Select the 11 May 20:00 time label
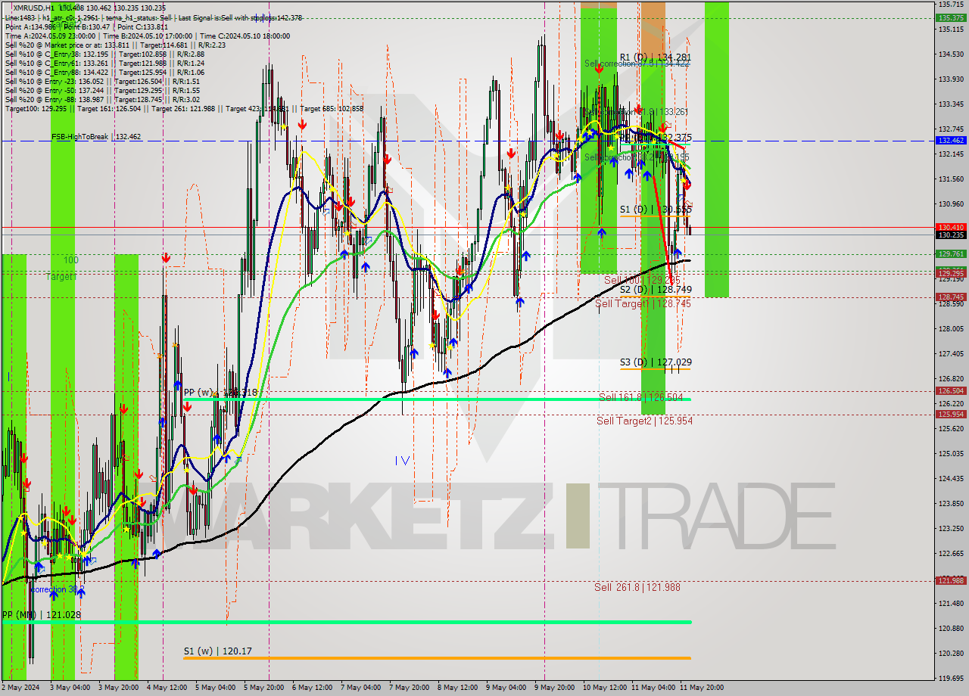This screenshot has width=969, height=696. coord(702,688)
